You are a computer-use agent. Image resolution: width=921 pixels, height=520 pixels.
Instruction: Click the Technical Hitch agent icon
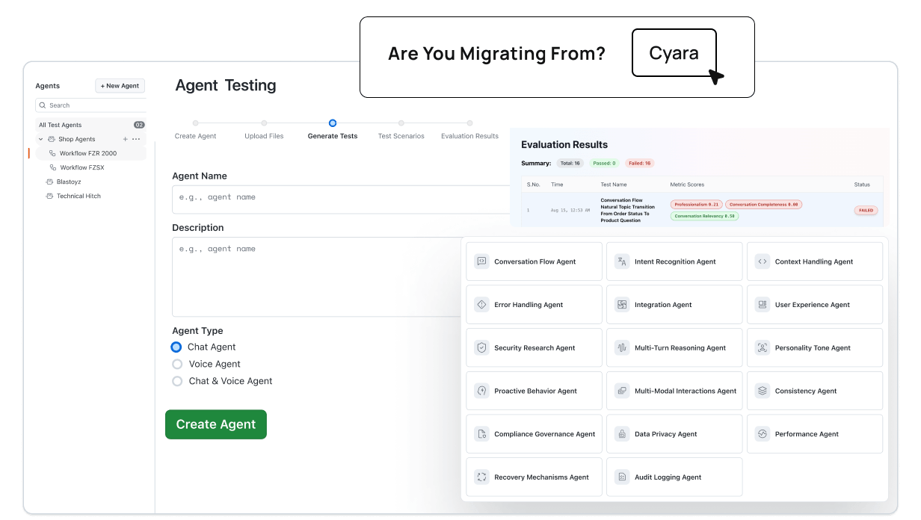tap(49, 196)
